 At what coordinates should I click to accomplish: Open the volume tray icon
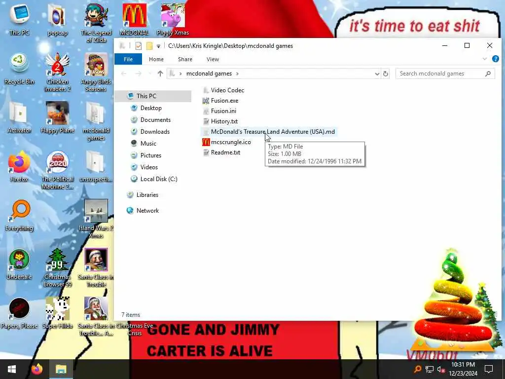[x=441, y=369]
